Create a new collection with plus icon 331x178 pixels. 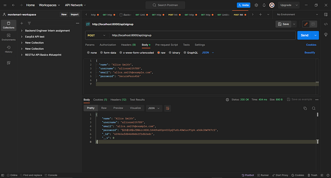click(x=22, y=23)
